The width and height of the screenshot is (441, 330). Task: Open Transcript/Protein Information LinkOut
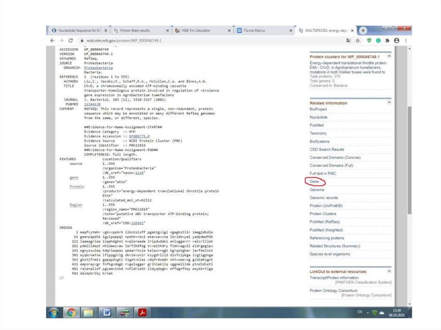334,278
